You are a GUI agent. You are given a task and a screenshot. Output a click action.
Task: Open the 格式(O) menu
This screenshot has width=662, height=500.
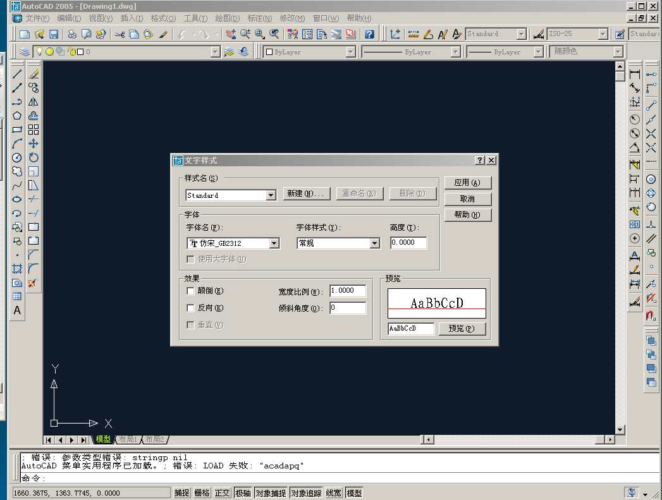coord(163,18)
